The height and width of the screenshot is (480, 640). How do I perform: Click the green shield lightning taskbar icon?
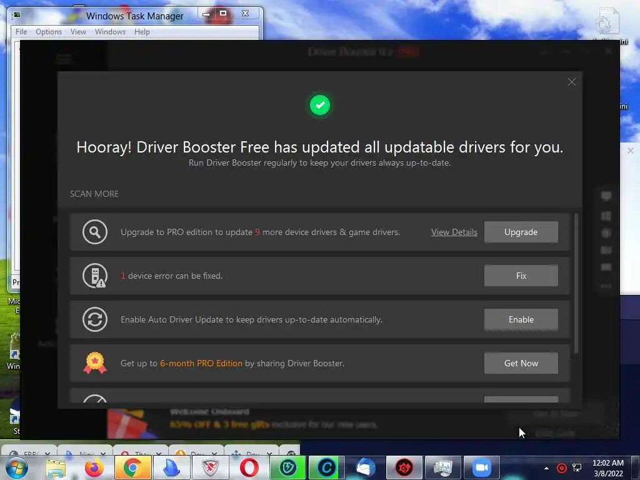pyautogui.click(x=287, y=467)
